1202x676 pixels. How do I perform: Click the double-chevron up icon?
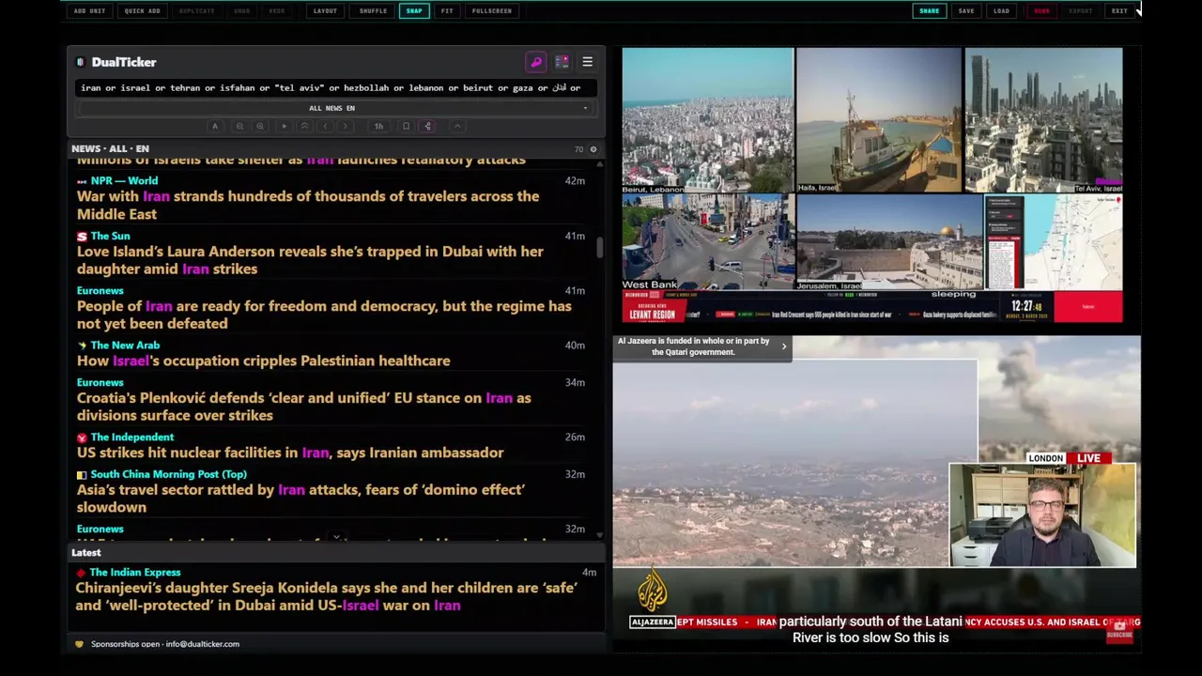304,126
